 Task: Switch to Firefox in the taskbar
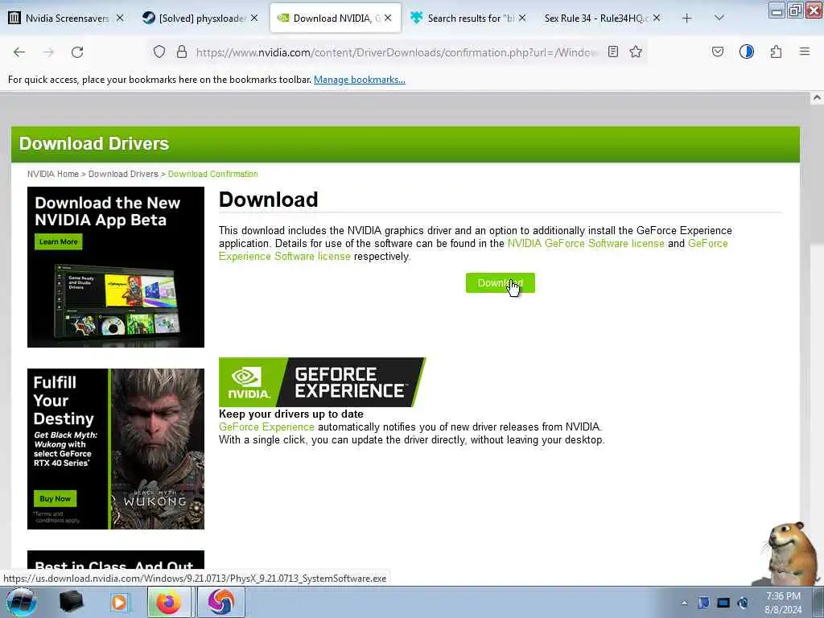click(x=168, y=602)
